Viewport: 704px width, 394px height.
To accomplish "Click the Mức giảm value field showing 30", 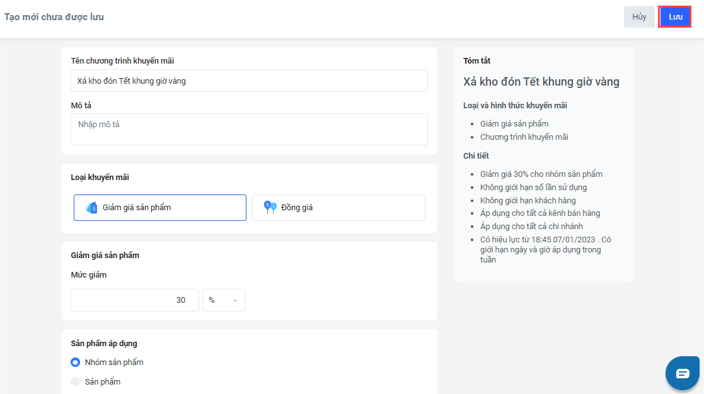I will click(135, 300).
